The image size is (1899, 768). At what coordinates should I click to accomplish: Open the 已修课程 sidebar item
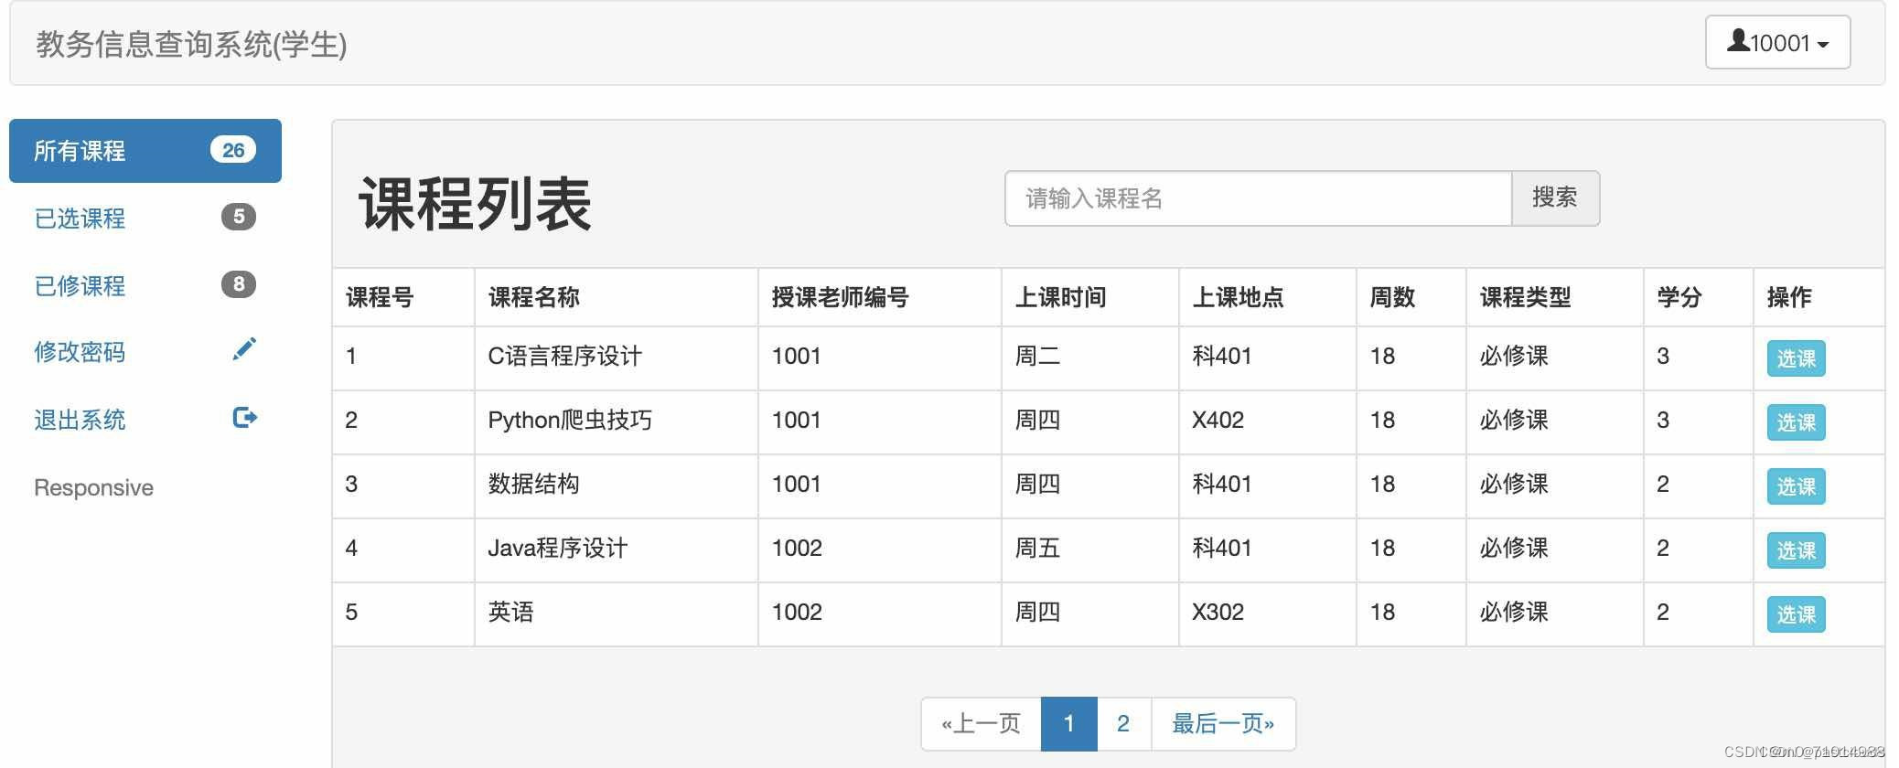point(145,286)
